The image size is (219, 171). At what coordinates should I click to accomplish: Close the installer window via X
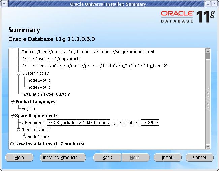click(214, 4)
